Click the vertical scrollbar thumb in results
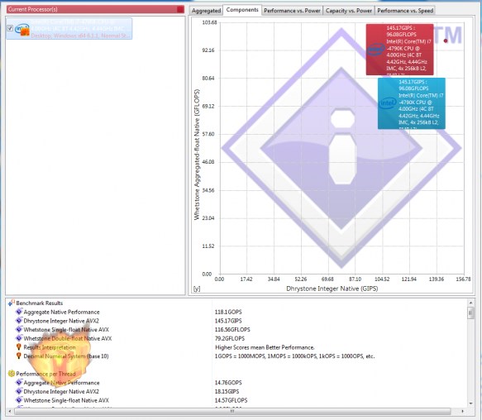 pos(470,313)
